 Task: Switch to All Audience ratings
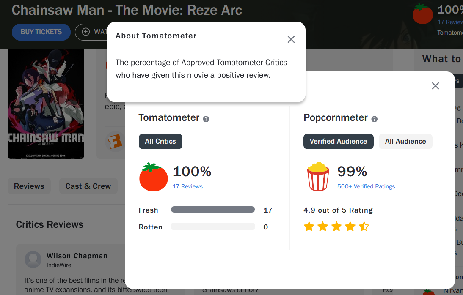(x=405, y=142)
